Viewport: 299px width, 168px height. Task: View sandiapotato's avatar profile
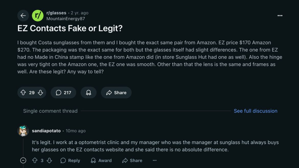tap(23, 131)
